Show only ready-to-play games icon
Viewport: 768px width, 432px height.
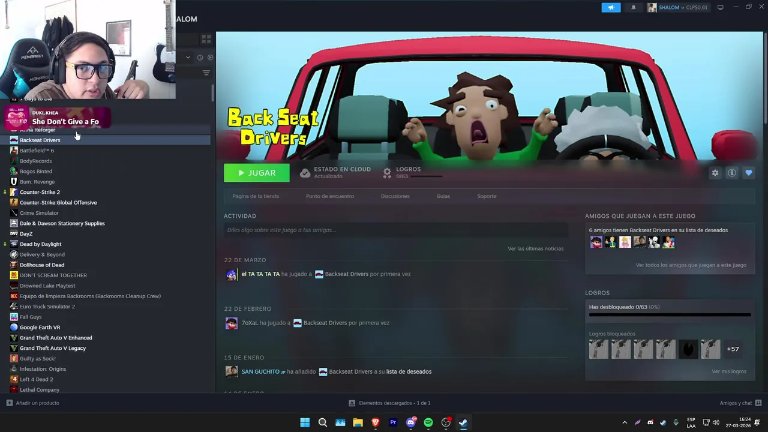point(210,58)
